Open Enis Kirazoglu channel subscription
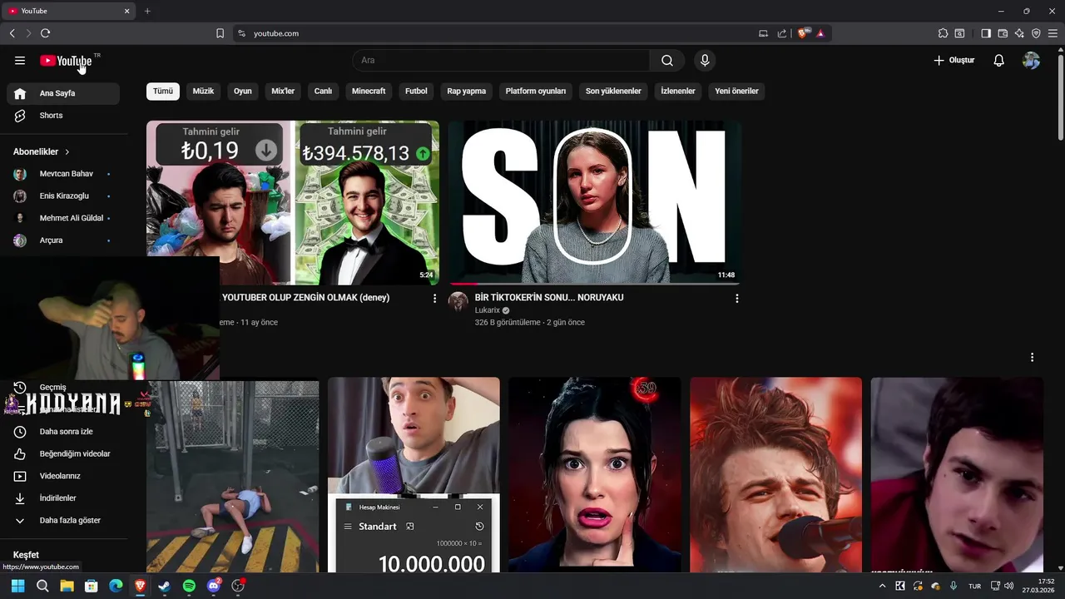The width and height of the screenshot is (1065, 599). (x=63, y=196)
